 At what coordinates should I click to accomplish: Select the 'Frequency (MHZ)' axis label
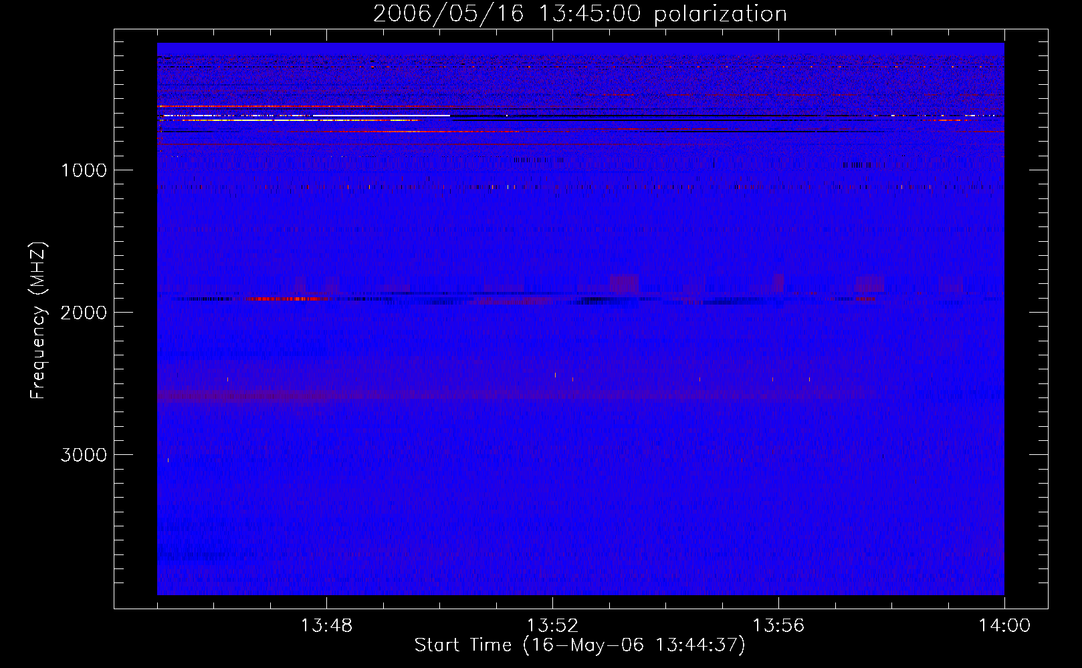[x=38, y=321]
